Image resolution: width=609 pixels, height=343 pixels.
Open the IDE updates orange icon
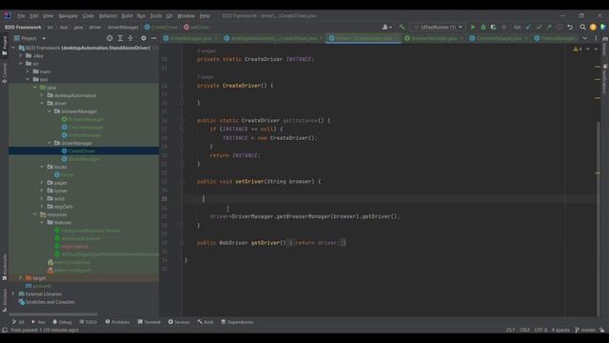point(593,28)
